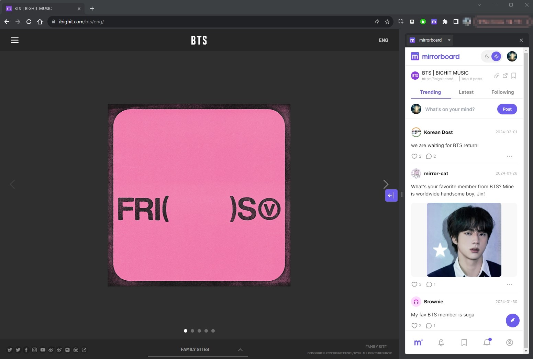Screen dimensions: 533x359
Task: Toggle the Chrome side panel button
Action: pyautogui.click(x=456, y=22)
